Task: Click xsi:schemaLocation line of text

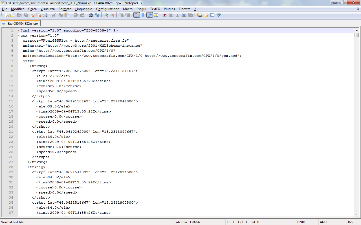Action: (132, 56)
